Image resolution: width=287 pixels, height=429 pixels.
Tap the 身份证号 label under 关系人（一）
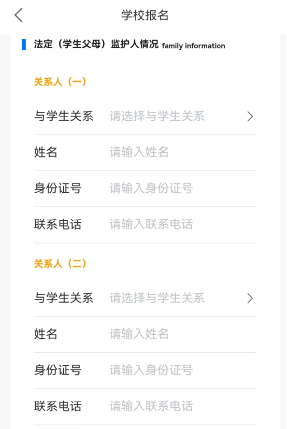pyautogui.click(x=58, y=188)
